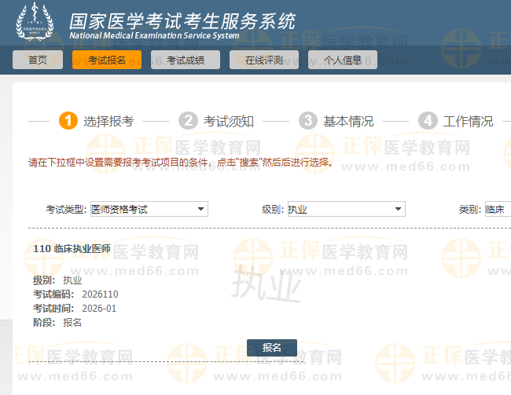511x395 pixels.
Task: Go to the 首页 home tab
Action: coord(38,60)
